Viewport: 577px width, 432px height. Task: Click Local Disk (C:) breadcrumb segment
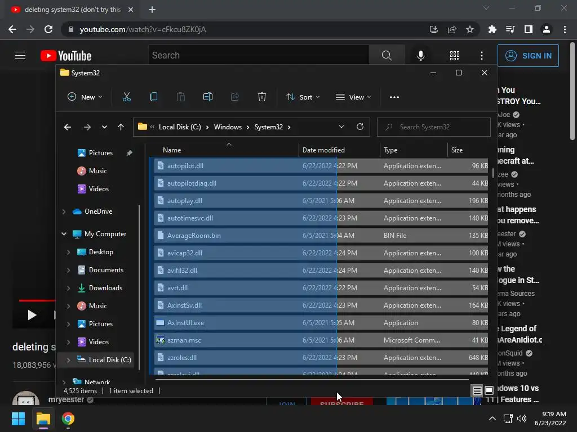(x=180, y=127)
